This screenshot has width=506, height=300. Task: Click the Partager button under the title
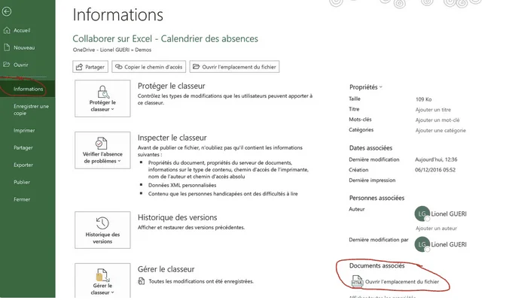[90, 67]
